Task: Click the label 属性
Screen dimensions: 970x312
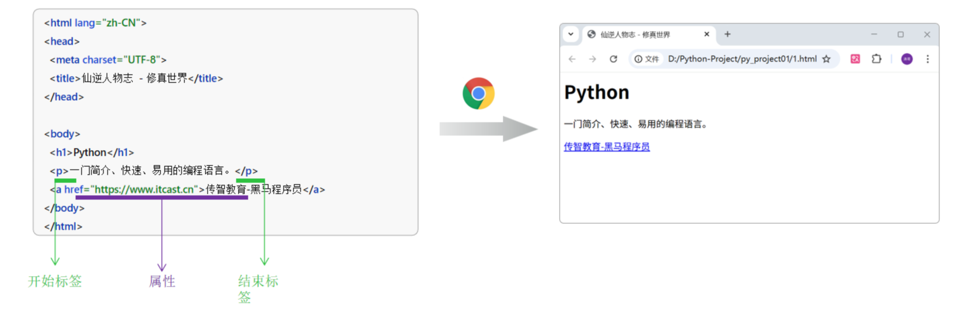Action: point(162,282)
